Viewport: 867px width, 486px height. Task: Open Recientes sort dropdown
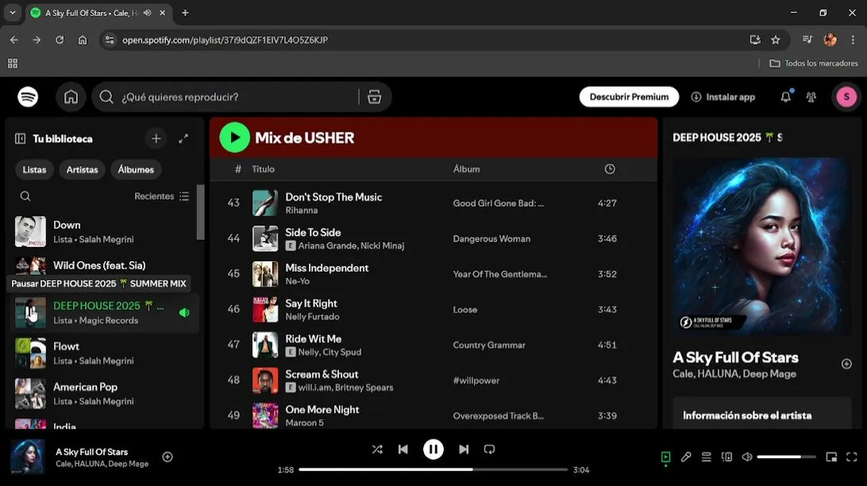coord(162,196)
